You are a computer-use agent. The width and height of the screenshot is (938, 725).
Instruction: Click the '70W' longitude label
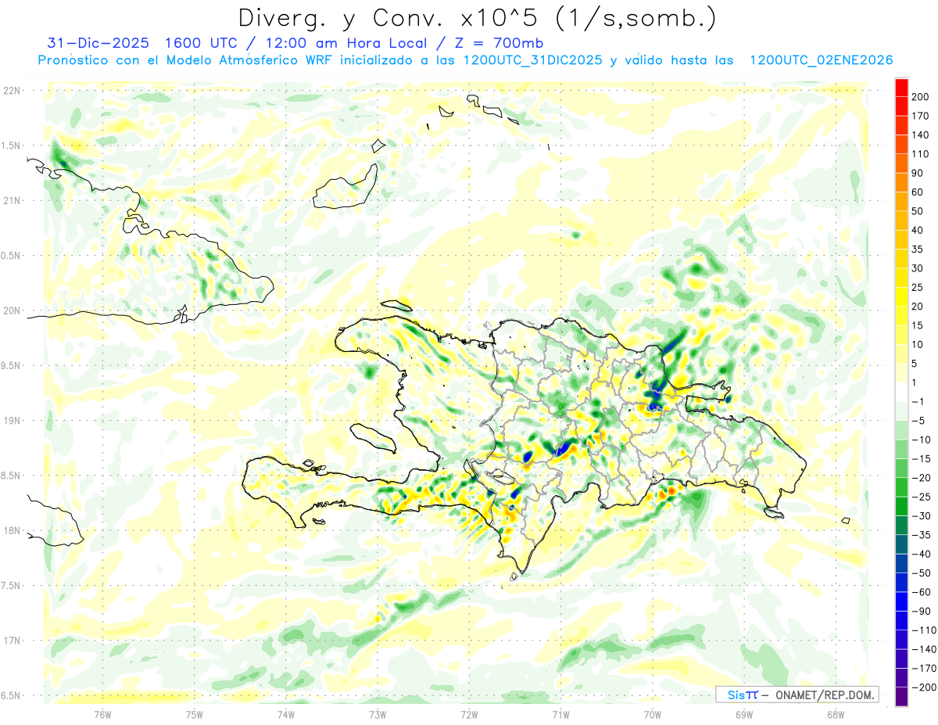tap(653, 714)
